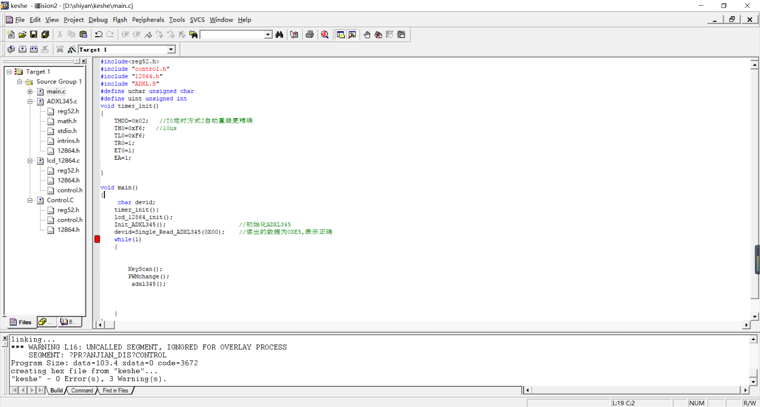Click the Open file folder icon
The height and width of the screenshot is (407, 760).
pos(23,35)
